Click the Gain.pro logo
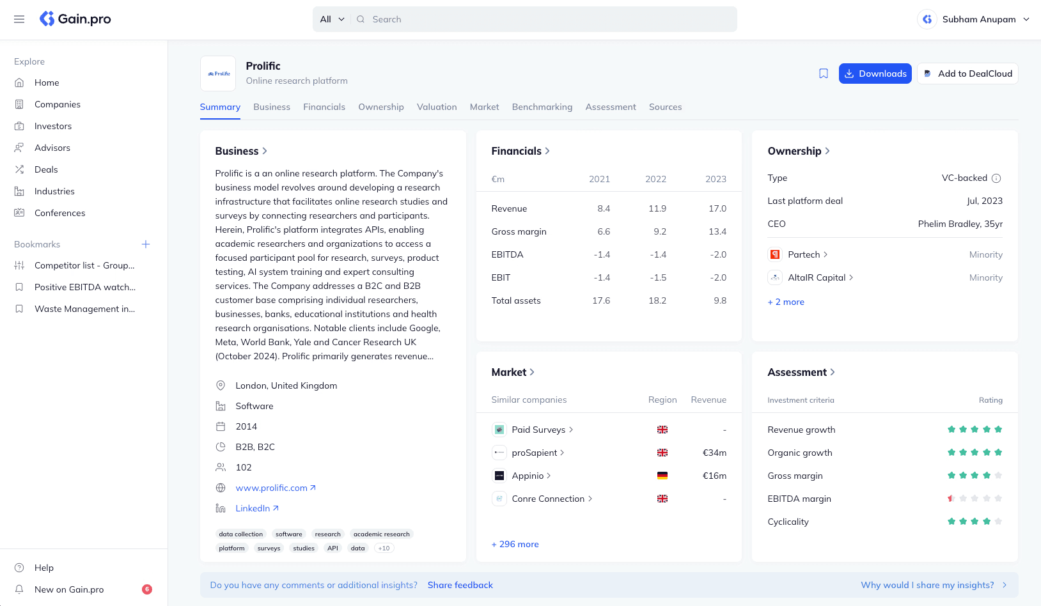This screenshot has height=606, width=1041. pos(75,19)
